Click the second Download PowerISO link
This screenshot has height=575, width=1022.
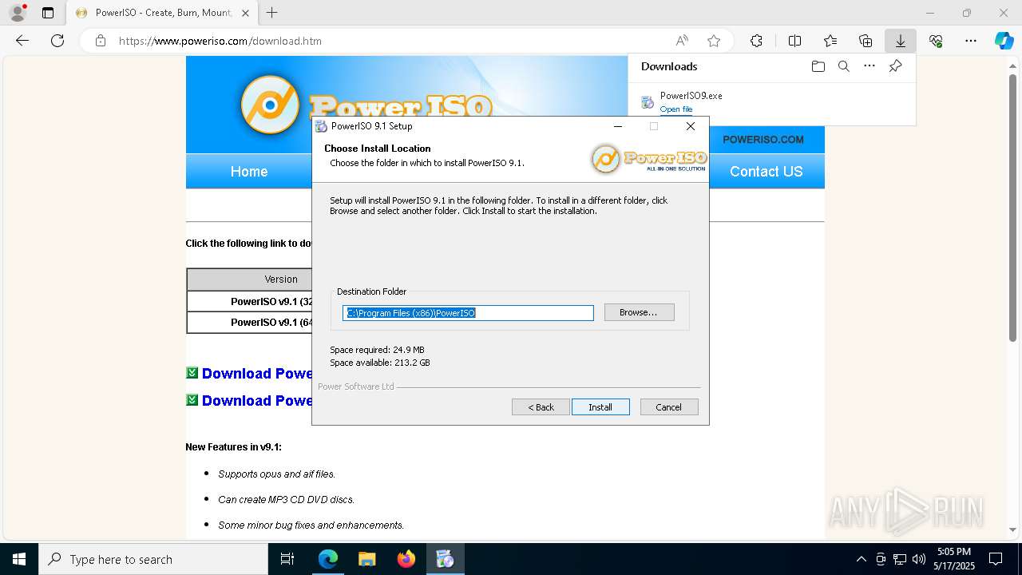pos(257,401)
